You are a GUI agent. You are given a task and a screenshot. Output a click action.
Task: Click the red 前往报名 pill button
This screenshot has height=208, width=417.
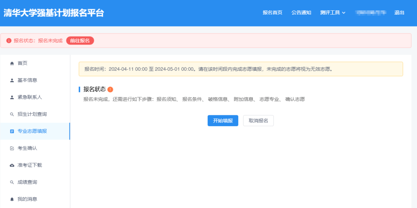tap(80, 41)
